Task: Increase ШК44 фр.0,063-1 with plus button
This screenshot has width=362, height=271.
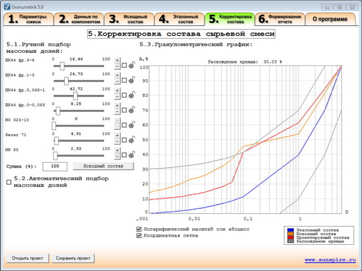Action: [x=117, y=90]
